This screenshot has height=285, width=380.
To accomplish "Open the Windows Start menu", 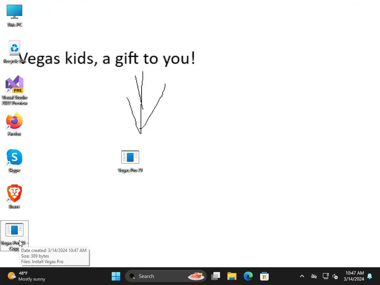I will tap(116, 276).
